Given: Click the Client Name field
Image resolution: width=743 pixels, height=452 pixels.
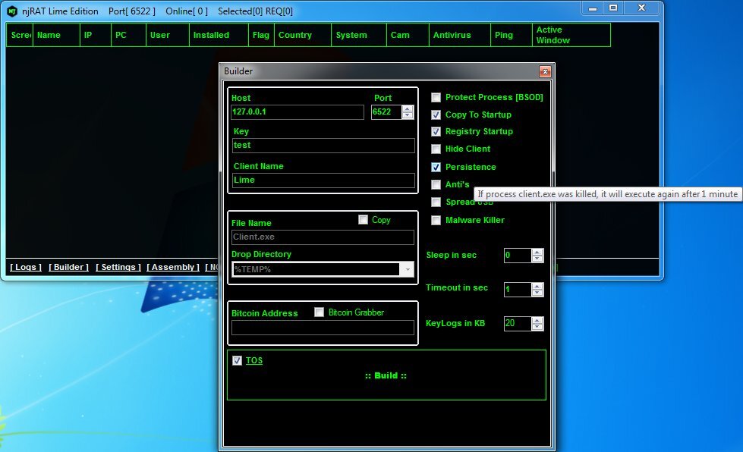Looking at the screenshot, I should (x=323, y=180).
